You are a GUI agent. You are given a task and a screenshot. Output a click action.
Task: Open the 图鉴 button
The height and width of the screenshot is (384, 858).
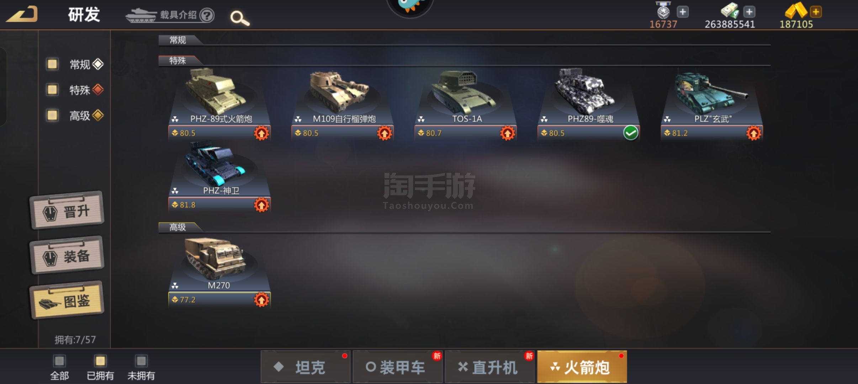67,300
